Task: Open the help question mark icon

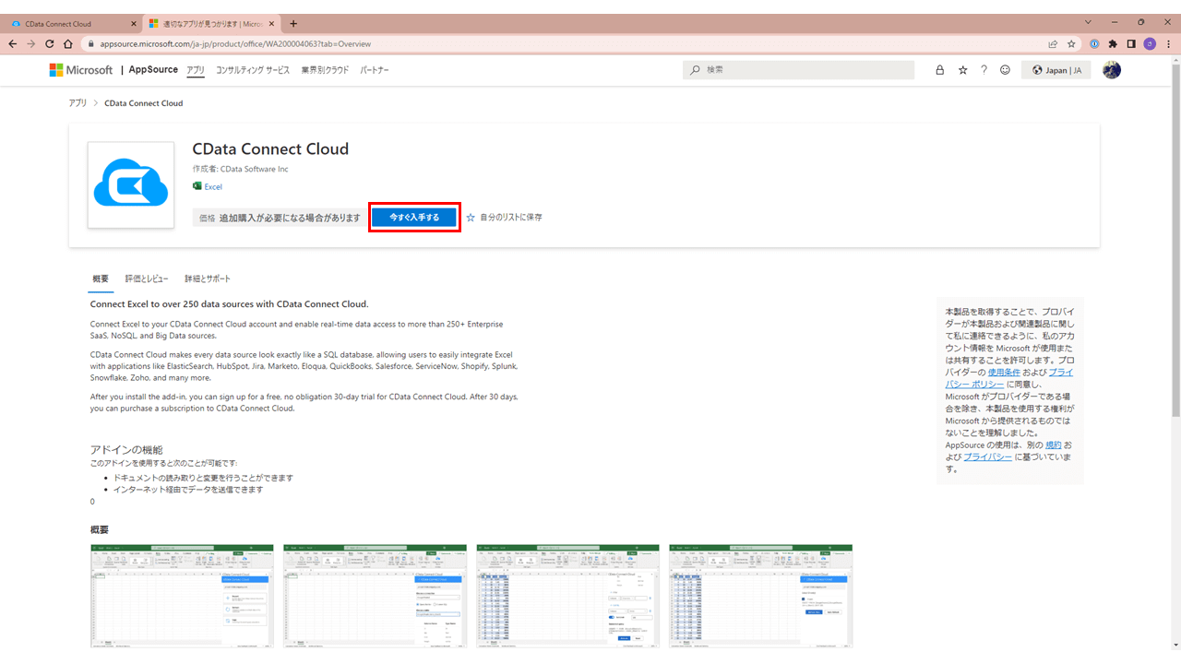Action: point(984,70)
